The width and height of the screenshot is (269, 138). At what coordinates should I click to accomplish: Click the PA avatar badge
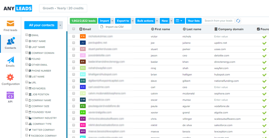pos(83,106)
